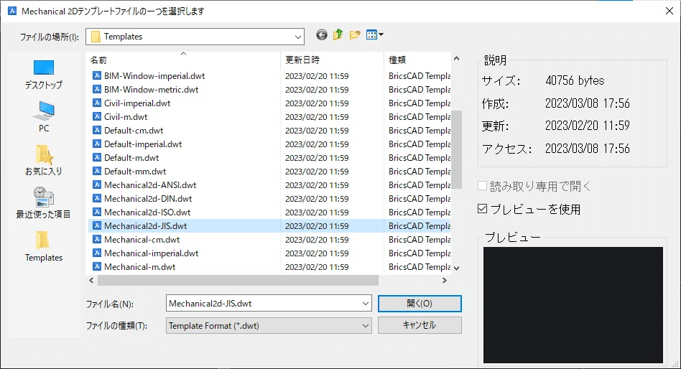681x369 pixels.
Task: Click the Mechanical-imperial.dwt file icon
Action: (97, 253)
